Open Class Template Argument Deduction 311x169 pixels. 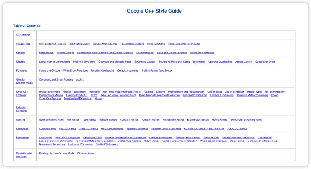(159, 95)
